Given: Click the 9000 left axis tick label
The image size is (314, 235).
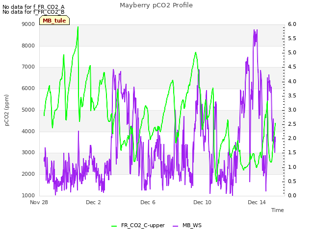Looking at the screenshot, I should coord(28,24).
